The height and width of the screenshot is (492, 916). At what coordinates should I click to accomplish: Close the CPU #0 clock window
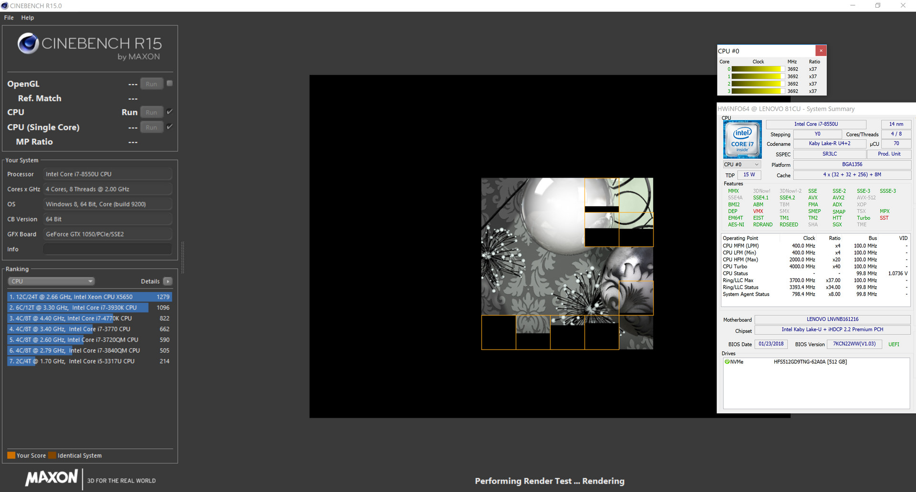tap(821, 50)
